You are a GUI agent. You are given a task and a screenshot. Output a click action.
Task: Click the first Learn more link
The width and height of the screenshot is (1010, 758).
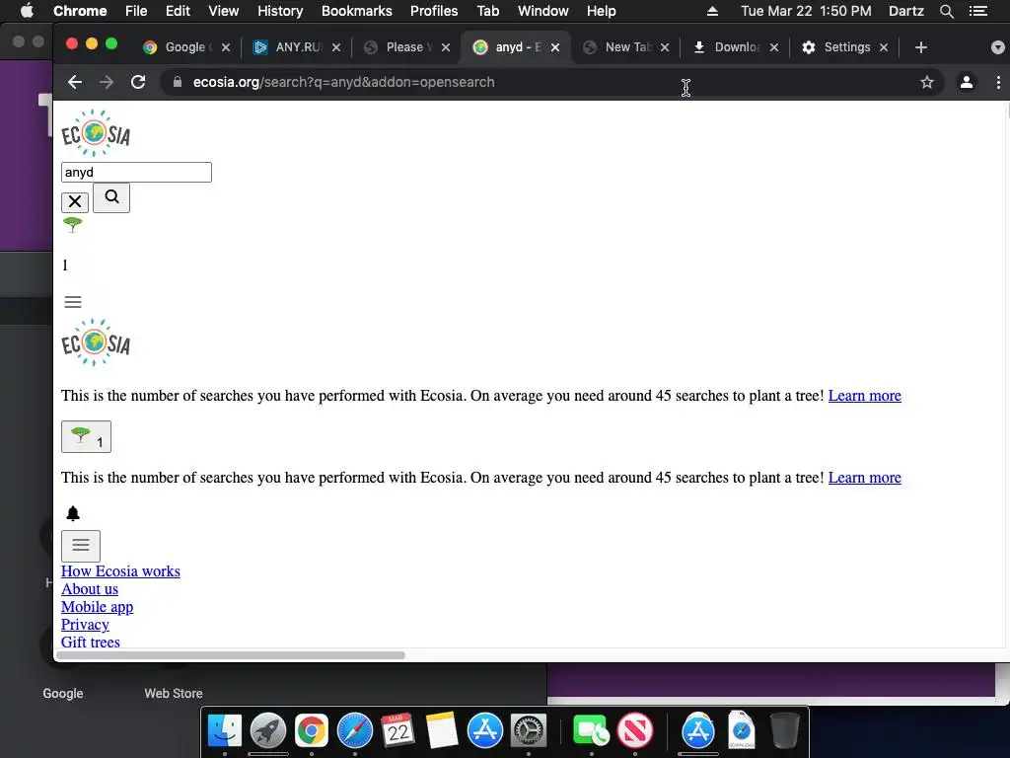point(864,396)
